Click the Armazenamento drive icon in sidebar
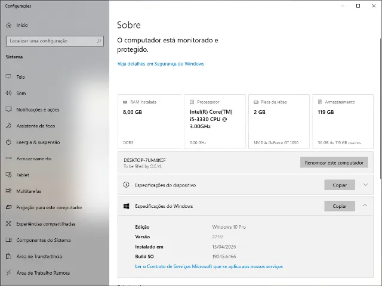 coord(8,158)
